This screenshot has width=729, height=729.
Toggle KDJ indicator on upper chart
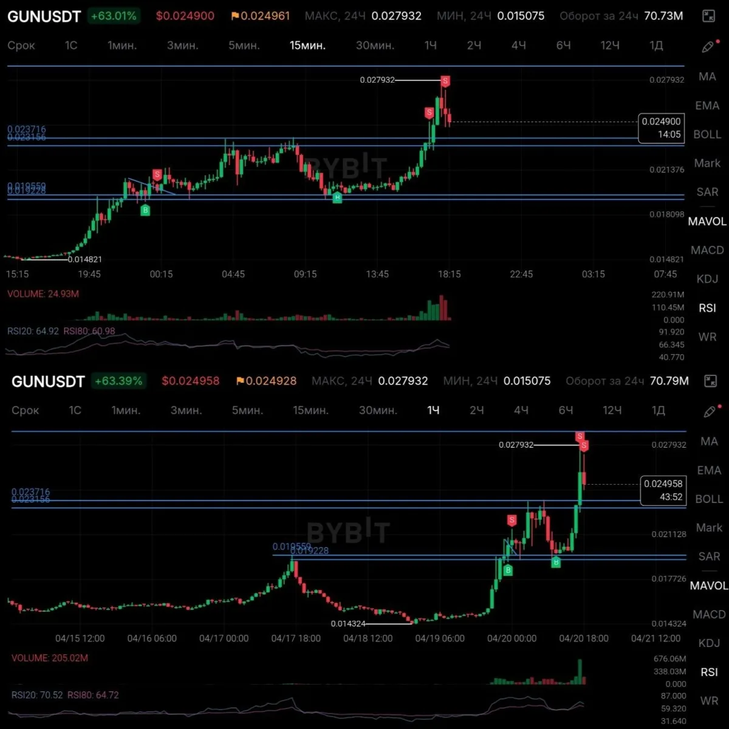[x=707, y=279]
